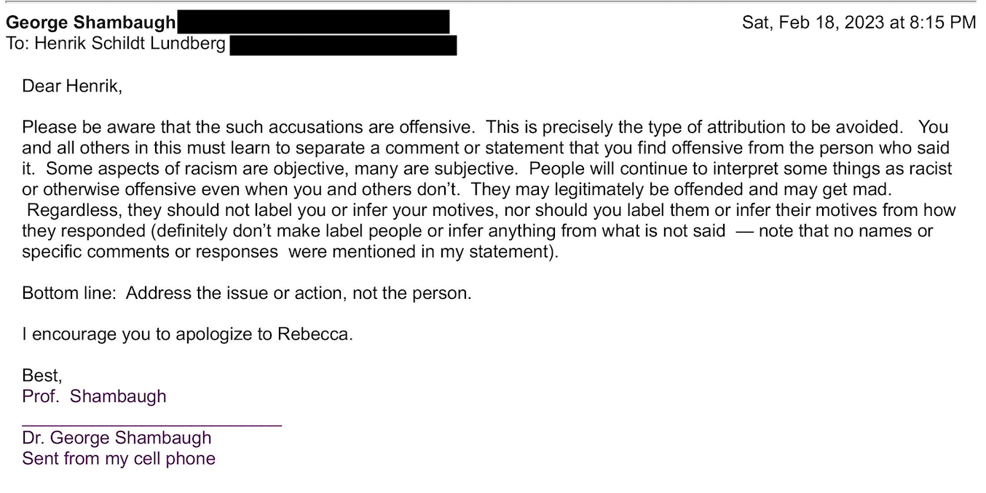Image resolution: width=986 pixels, height=493 pixels.
Task: Click the line encouraging apology to Rebecca
Action: click(x=187, y=335)
